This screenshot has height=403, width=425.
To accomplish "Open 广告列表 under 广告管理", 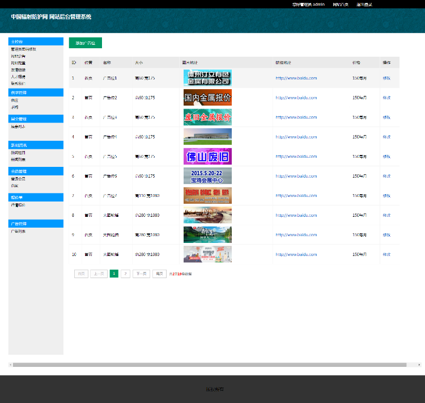I will coord(18,232).
